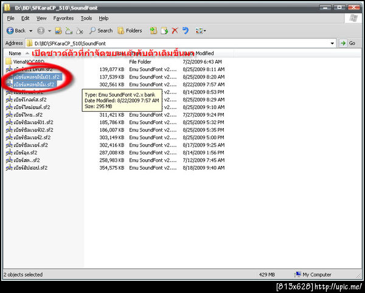This screenshot has width=365, height=293.
Task: Click date cell 7/27/2009 9:24 PM
Action: (x=203, y=115)
